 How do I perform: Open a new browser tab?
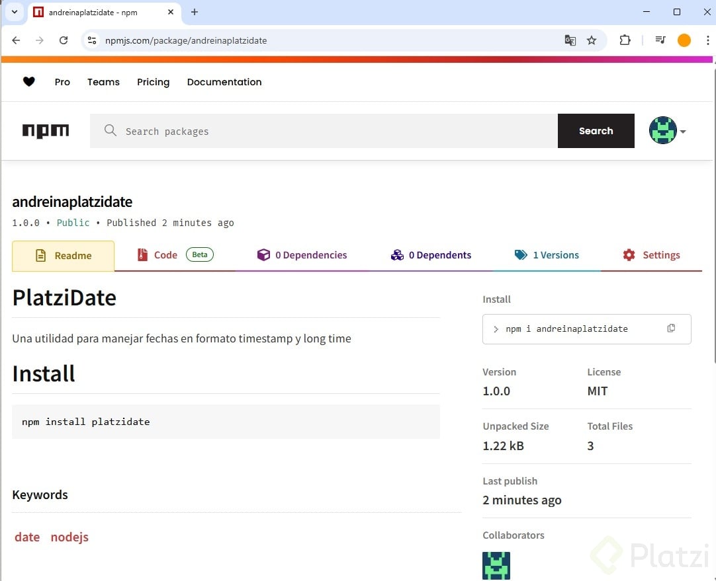[194, 12]
